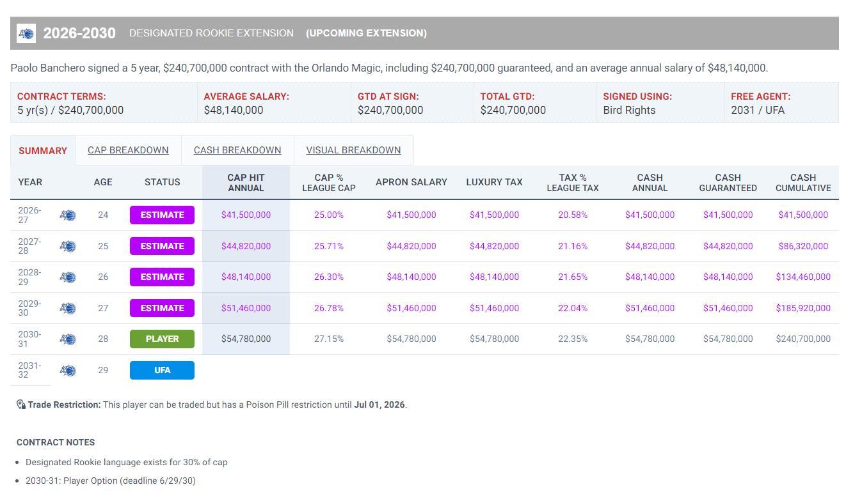Click the ESTIMATE badge in the 2029-30 row
This screenshot has height=501, width=846.
click(x=162, y=308)
